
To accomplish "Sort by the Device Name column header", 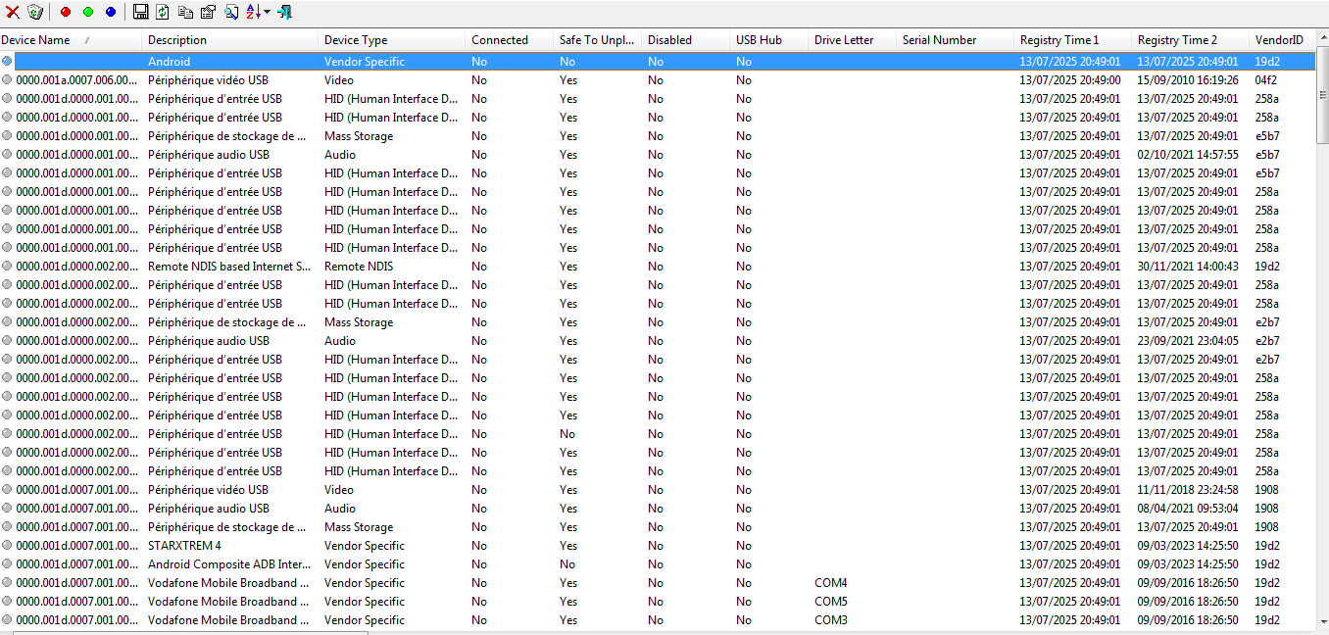I will click(72, 40).
